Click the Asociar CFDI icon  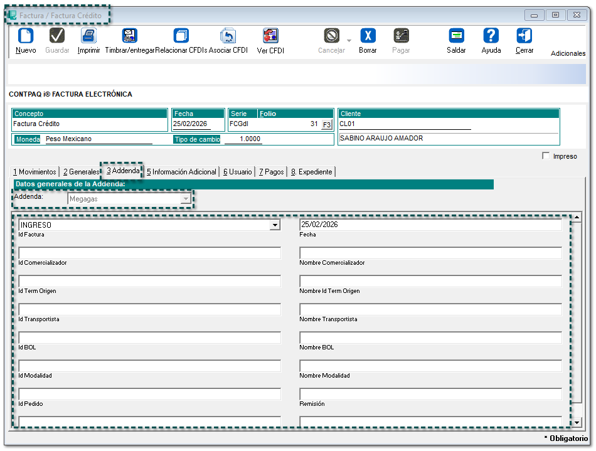click(x=228, y=36)
